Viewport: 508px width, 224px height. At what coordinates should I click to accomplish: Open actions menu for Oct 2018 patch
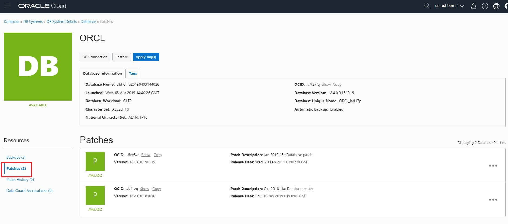click(493, 199)
